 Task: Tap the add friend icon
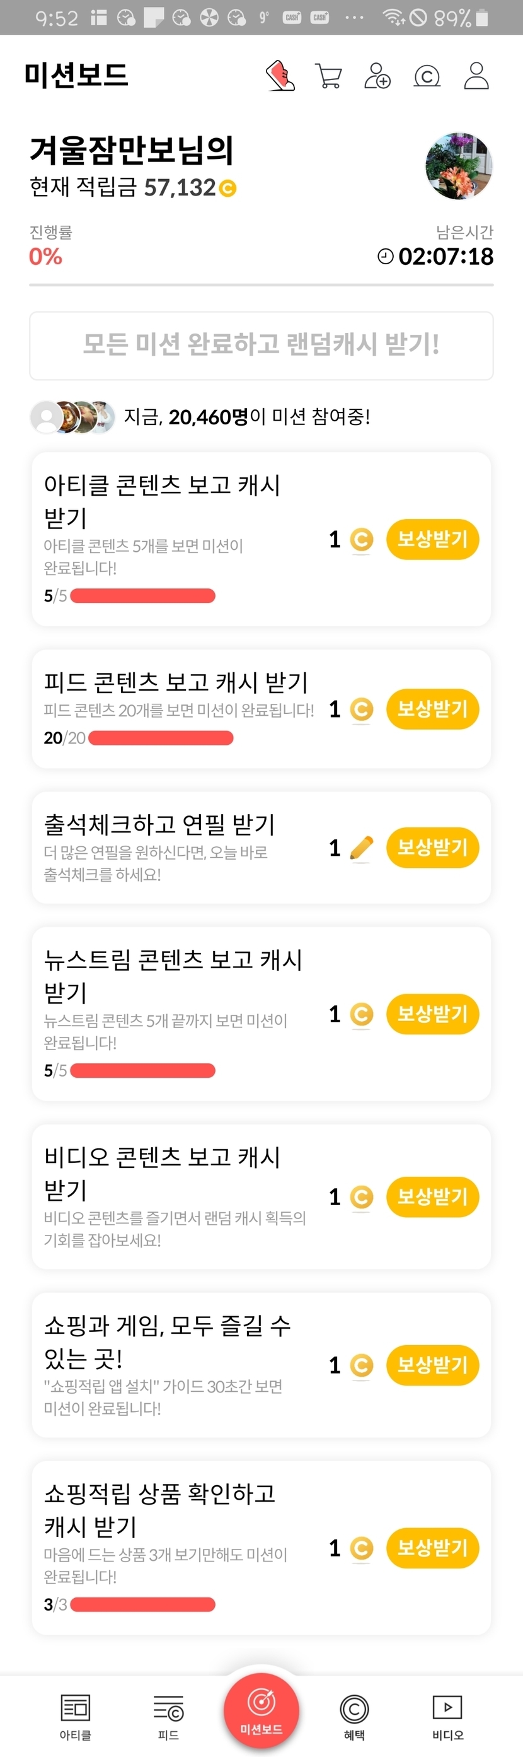click(x=377, y=76)
